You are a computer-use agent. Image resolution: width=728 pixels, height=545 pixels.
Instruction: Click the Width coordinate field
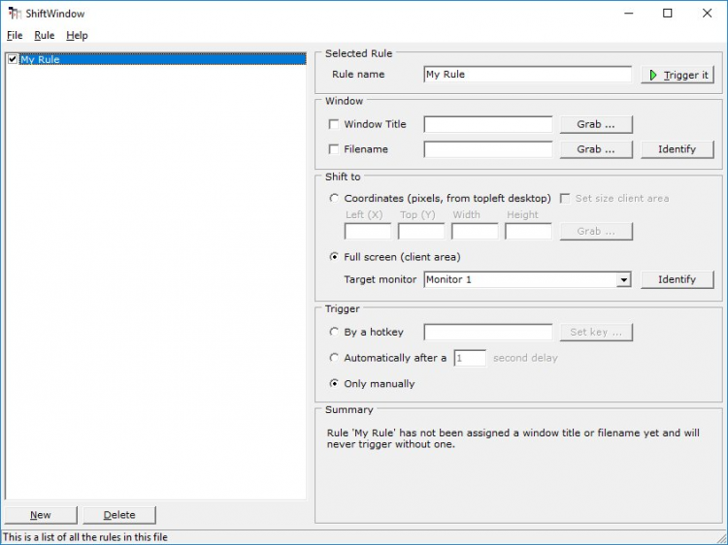(475, 231)
